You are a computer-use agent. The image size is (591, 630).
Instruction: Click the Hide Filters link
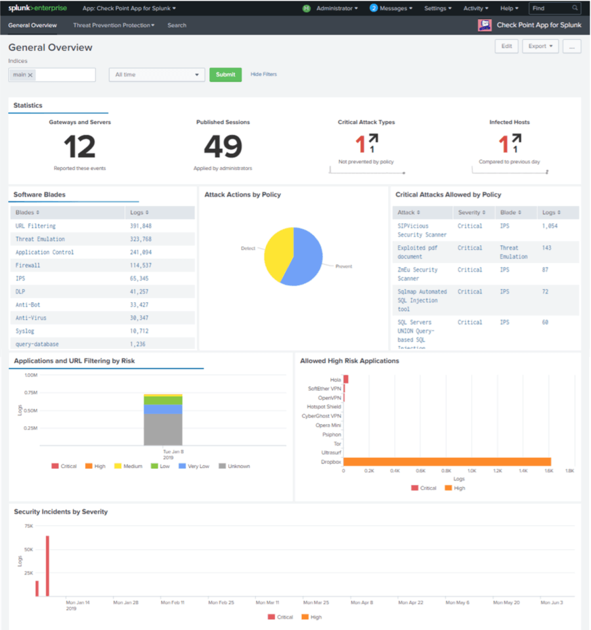pos(264,75)
